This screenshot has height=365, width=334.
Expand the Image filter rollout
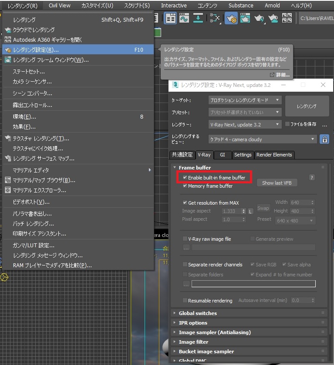click(x=175, y=342)
